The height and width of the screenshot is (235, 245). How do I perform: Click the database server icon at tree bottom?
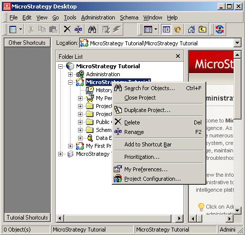pos(71,154)
